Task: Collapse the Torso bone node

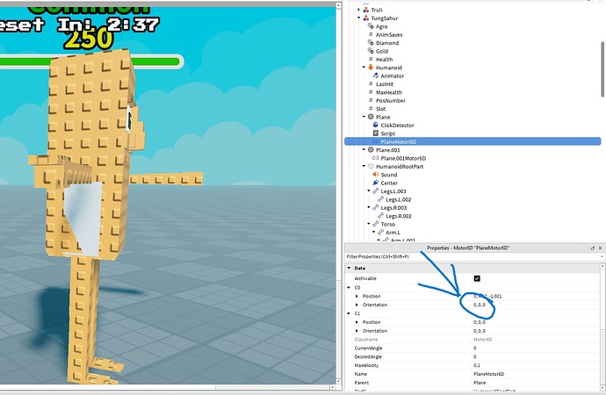Action: 369,224
